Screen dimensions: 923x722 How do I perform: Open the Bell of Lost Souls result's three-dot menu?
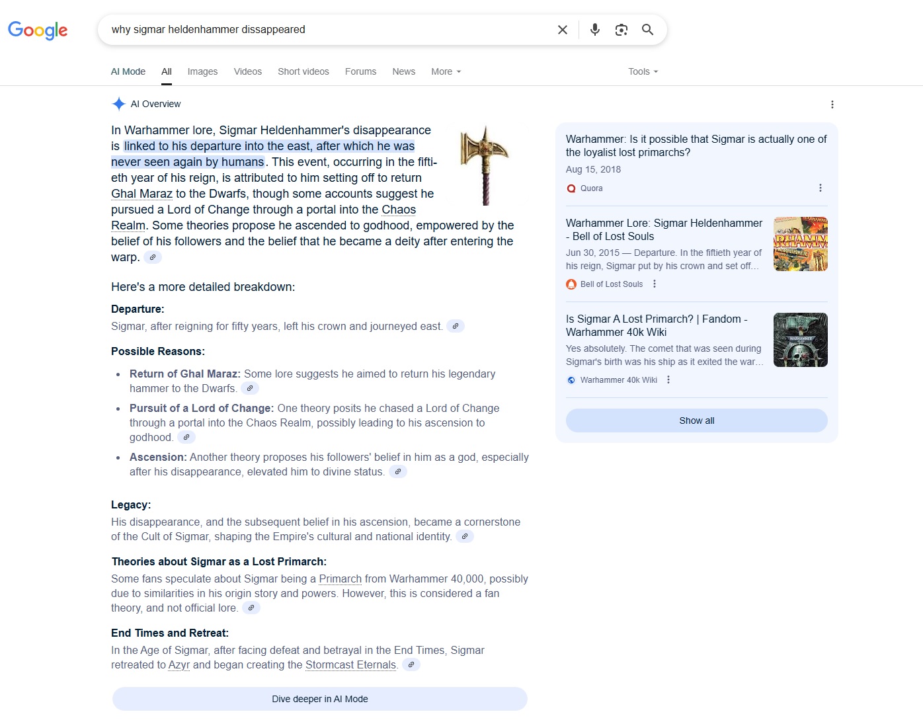click(x=655, y=284)
